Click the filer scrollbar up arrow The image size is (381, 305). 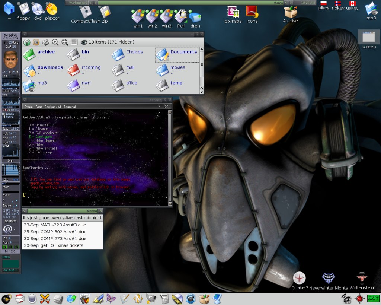point(201,50)
